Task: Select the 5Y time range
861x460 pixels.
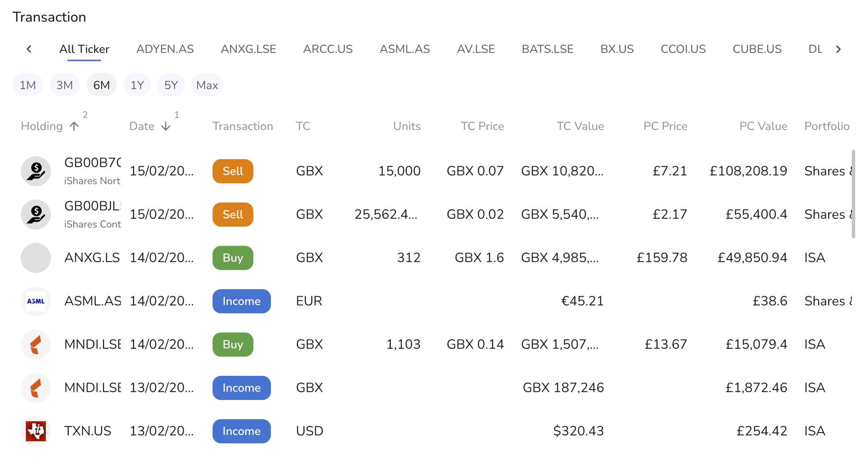Action: pyautogui.click(x=171, y=85)
